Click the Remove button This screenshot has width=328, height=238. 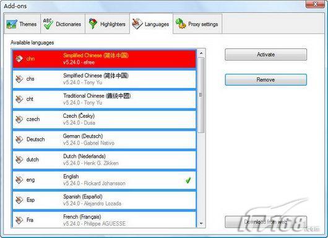266,79
